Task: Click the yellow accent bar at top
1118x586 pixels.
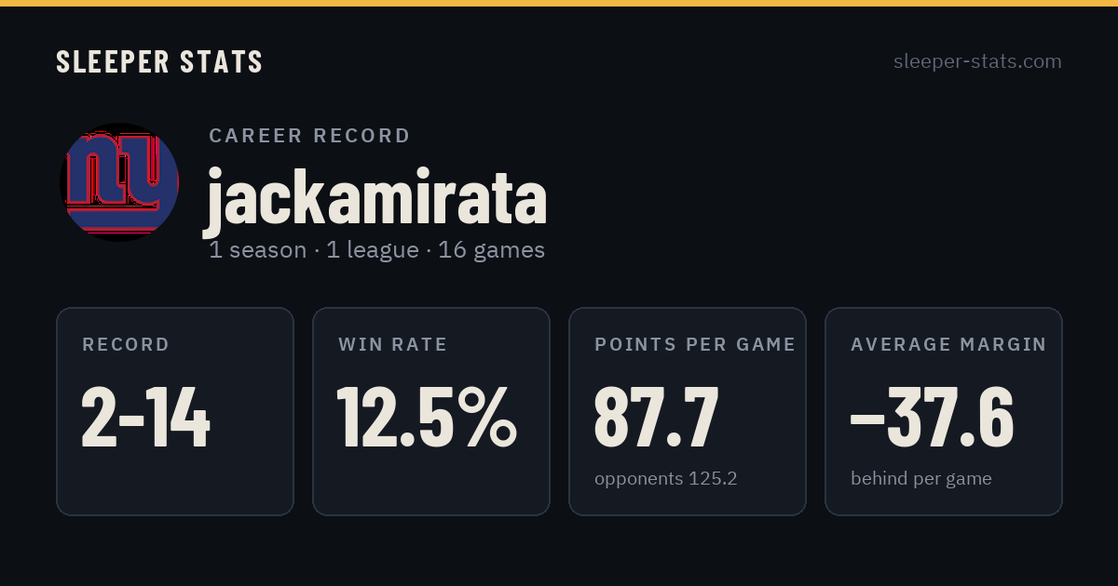Action: tap(559, 3)
